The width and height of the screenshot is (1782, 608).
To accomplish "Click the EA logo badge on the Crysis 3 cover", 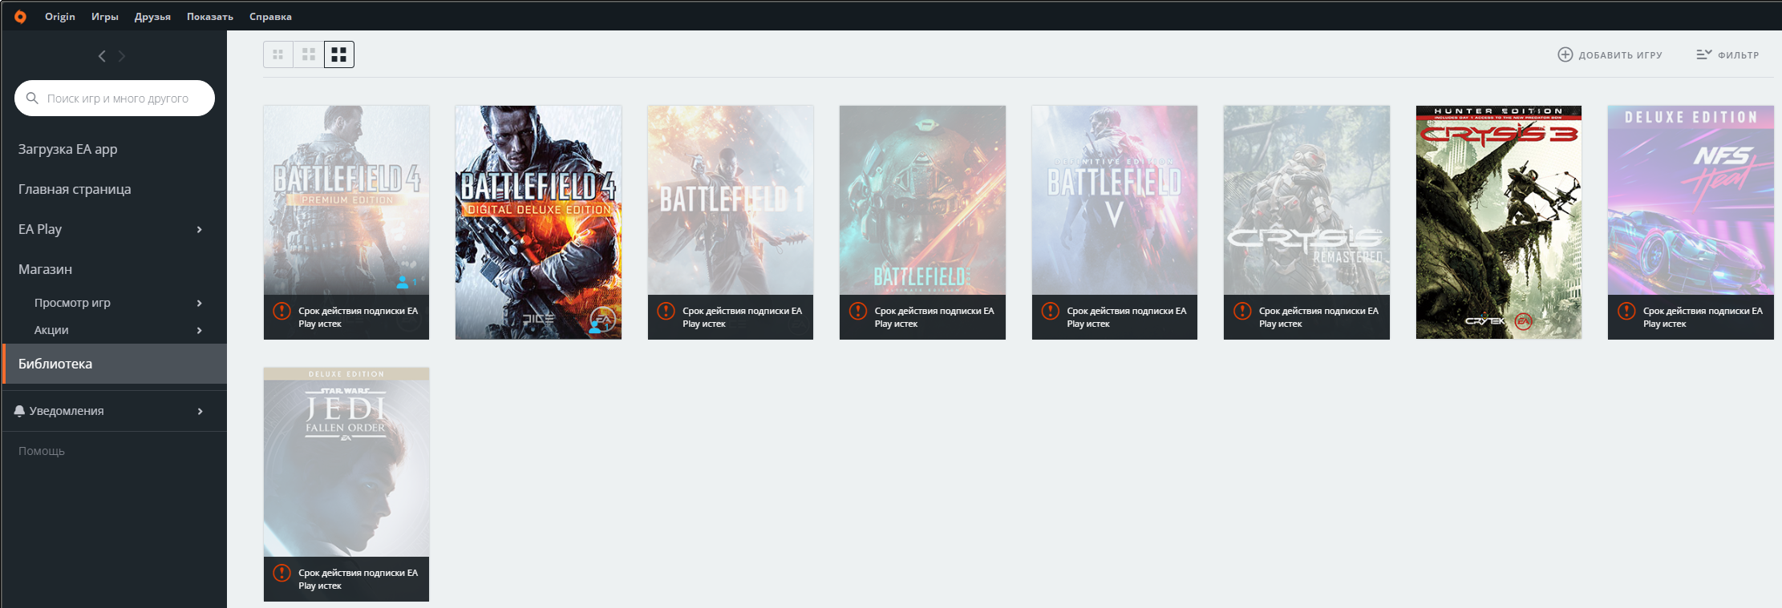I will 1523,322.
